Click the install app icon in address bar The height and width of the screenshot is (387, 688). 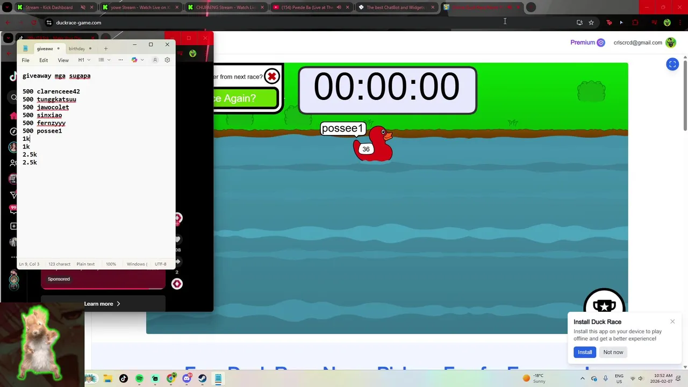[579, 23]
